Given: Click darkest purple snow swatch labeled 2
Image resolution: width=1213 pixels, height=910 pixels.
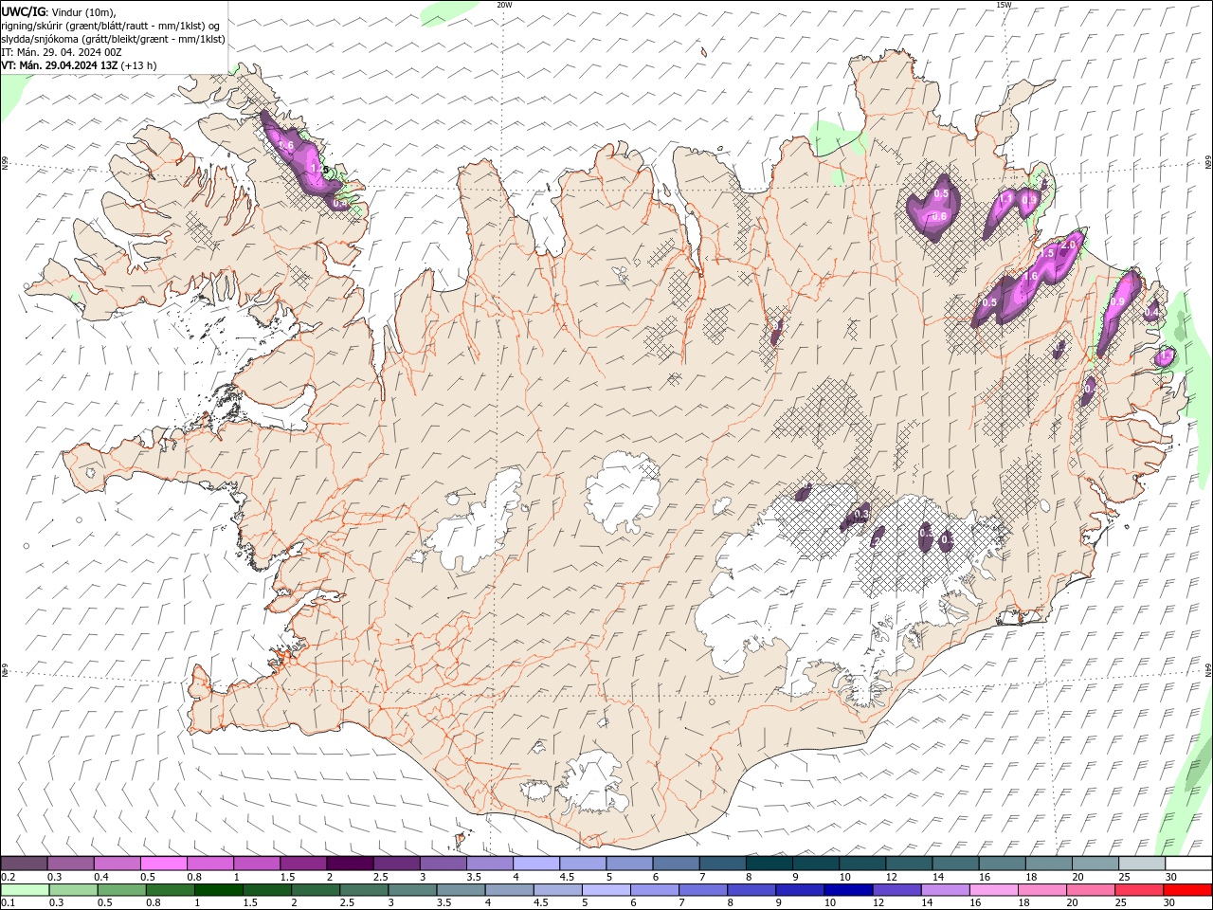Looking at the screenshot, I should point(350,864).
